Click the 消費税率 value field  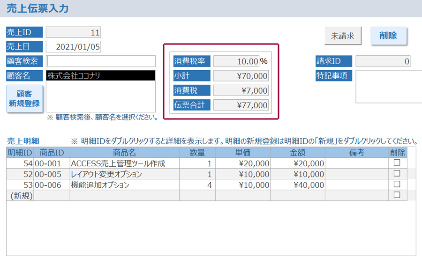click(236, 61)
